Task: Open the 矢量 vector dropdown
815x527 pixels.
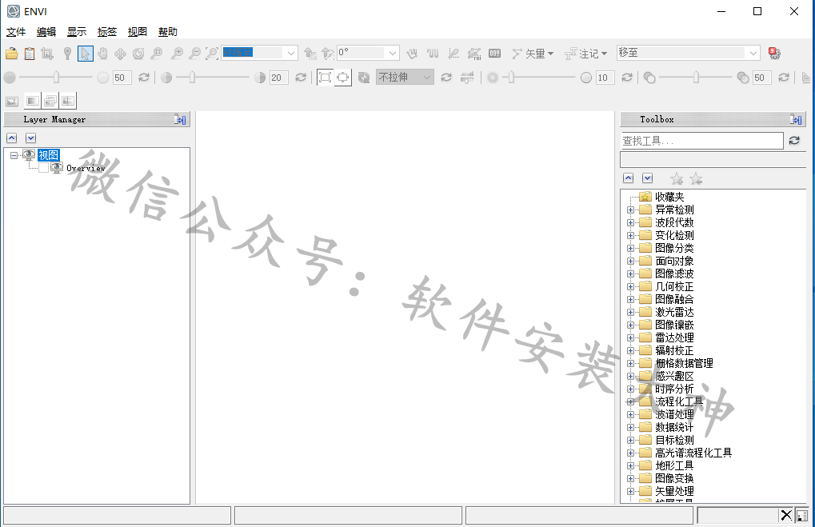Action: (533, 54)
